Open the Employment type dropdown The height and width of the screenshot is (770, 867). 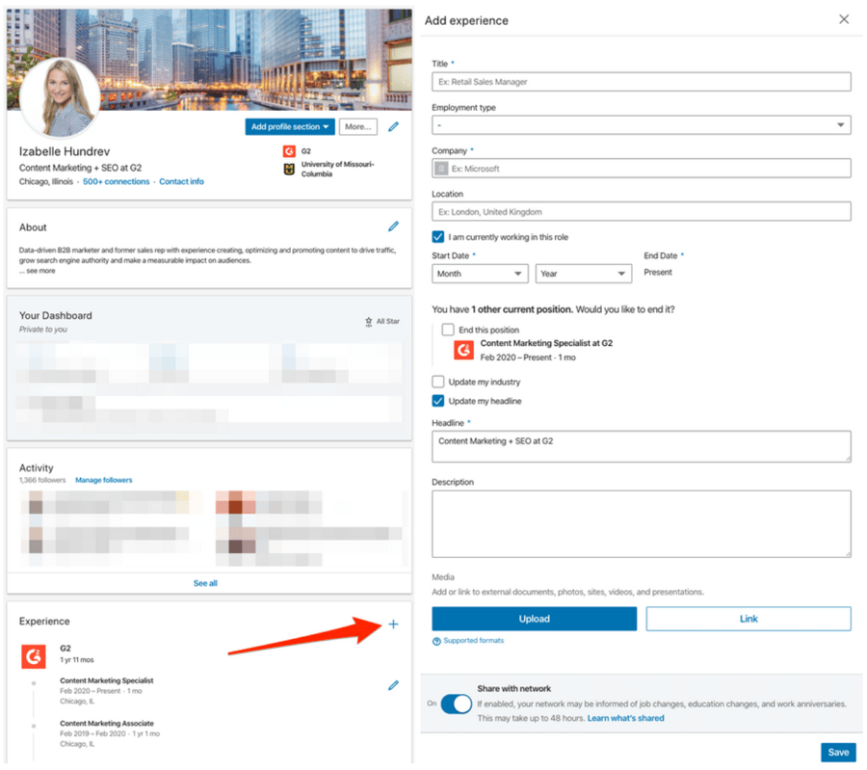(x=641, y=124)
